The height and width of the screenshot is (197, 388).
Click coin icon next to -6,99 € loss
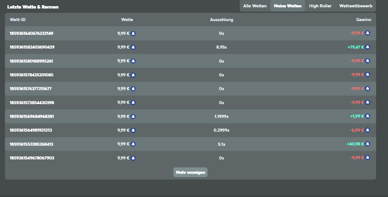coord(367,130)
